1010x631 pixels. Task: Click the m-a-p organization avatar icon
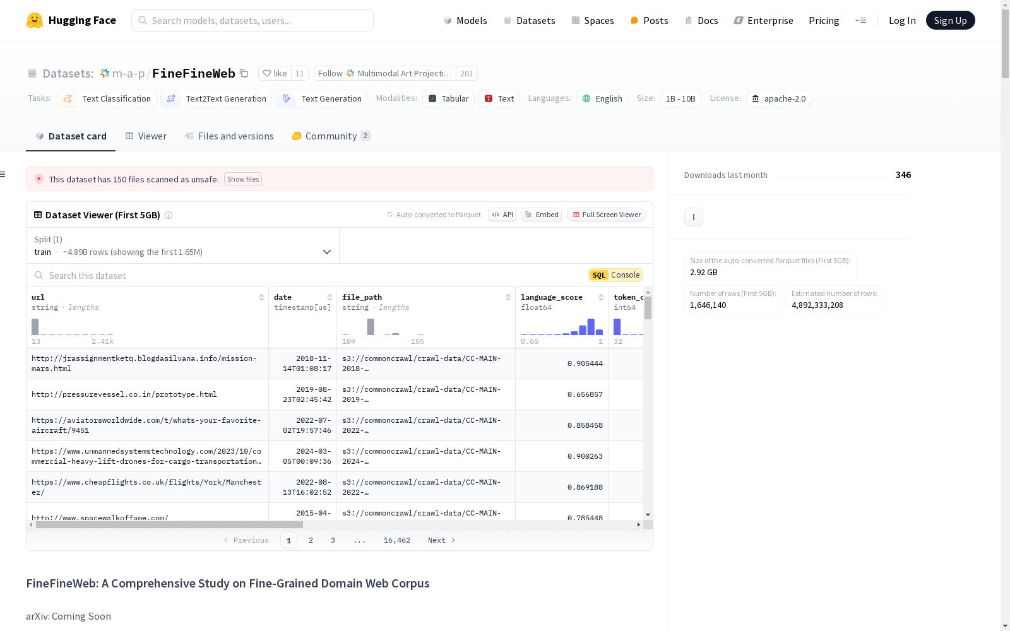tap(105, 73)
